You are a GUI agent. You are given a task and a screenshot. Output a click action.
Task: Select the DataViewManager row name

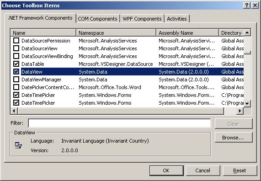click(42, 80)
